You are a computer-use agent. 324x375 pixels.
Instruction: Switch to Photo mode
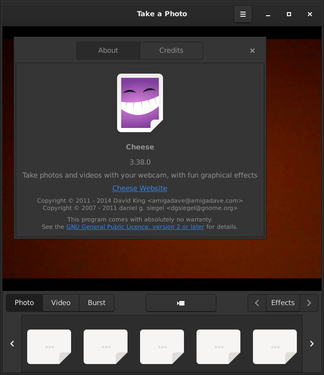point(24,303)
